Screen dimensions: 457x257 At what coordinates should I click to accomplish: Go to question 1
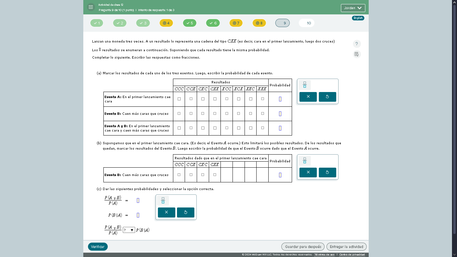(97, 23)
